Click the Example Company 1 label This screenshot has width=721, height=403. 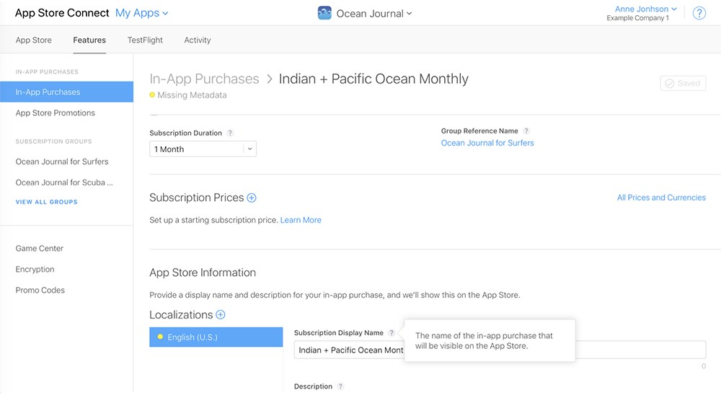[x=638, y=18]
